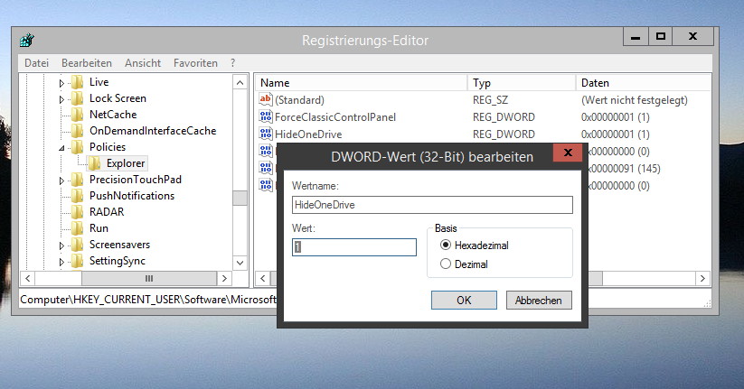
Task: Select the SettingSync folder icon
Action: pyautogui.click(x=78, y=261)
